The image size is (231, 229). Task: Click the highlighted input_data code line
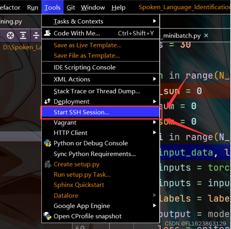click(195, 152)
